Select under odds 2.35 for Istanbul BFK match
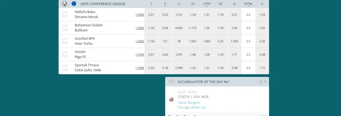The image size is (341, 116). coord(262,41)
